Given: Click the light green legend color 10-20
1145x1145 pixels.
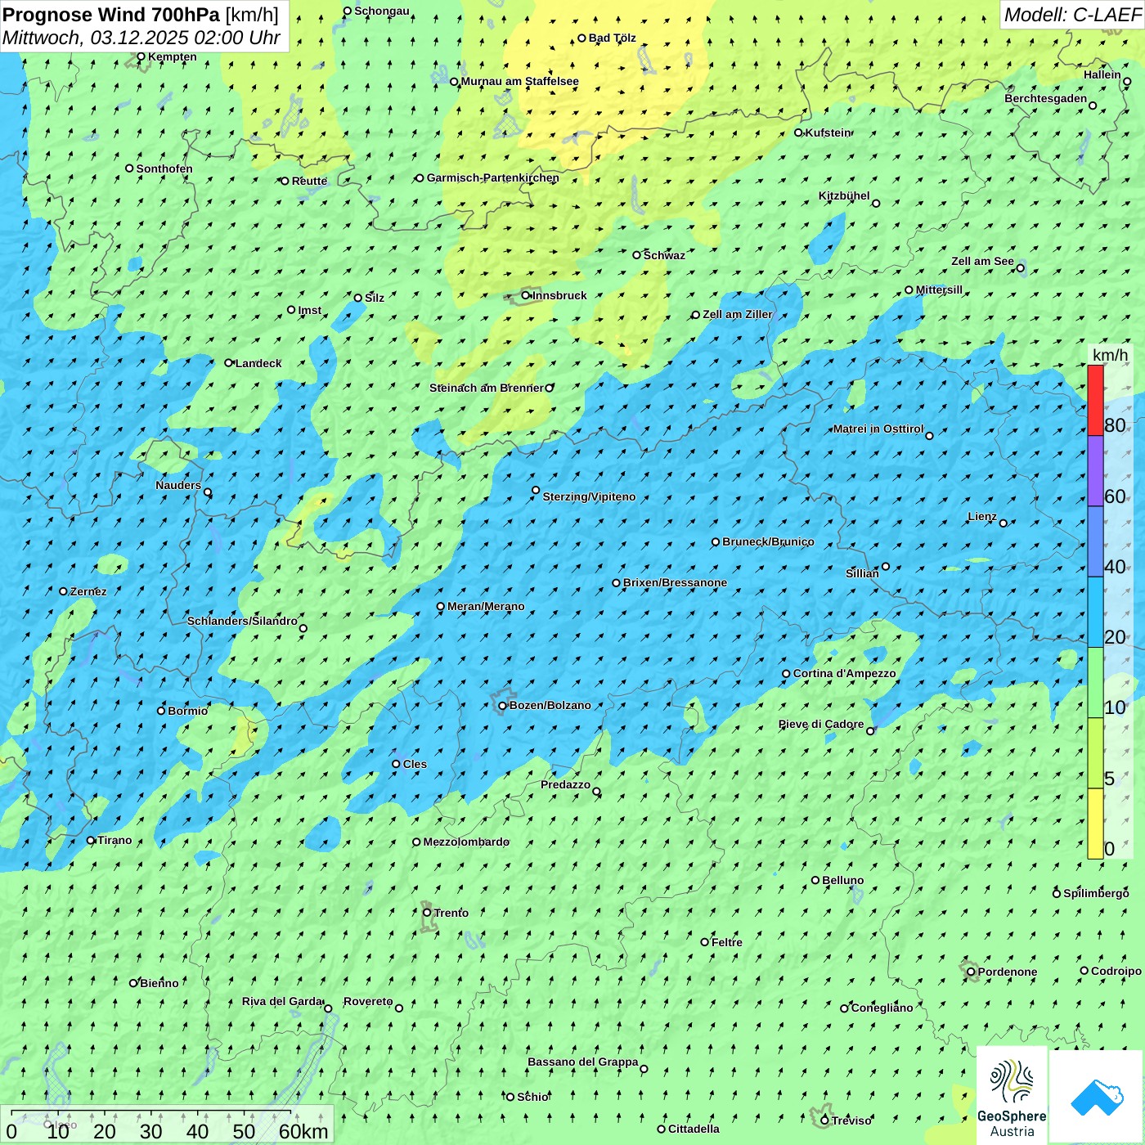Looking at the screenshot, I should click(1095, 682).
